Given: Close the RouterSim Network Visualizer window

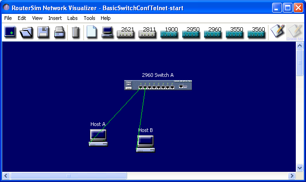Looking at the screenshot, I should pyautogui.click(x=299, y=8).
